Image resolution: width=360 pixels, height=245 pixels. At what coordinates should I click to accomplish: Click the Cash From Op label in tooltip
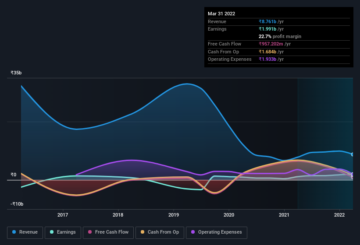point(223,52)
